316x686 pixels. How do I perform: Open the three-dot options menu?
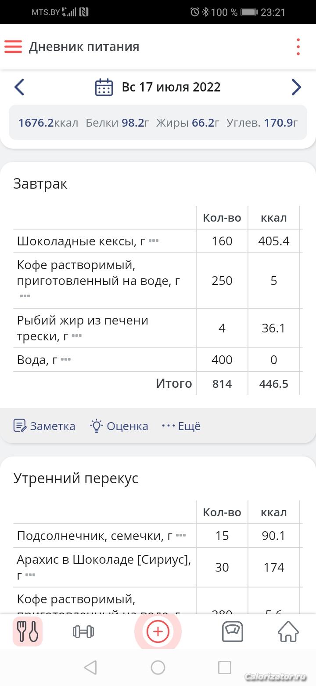coord(298,47)
